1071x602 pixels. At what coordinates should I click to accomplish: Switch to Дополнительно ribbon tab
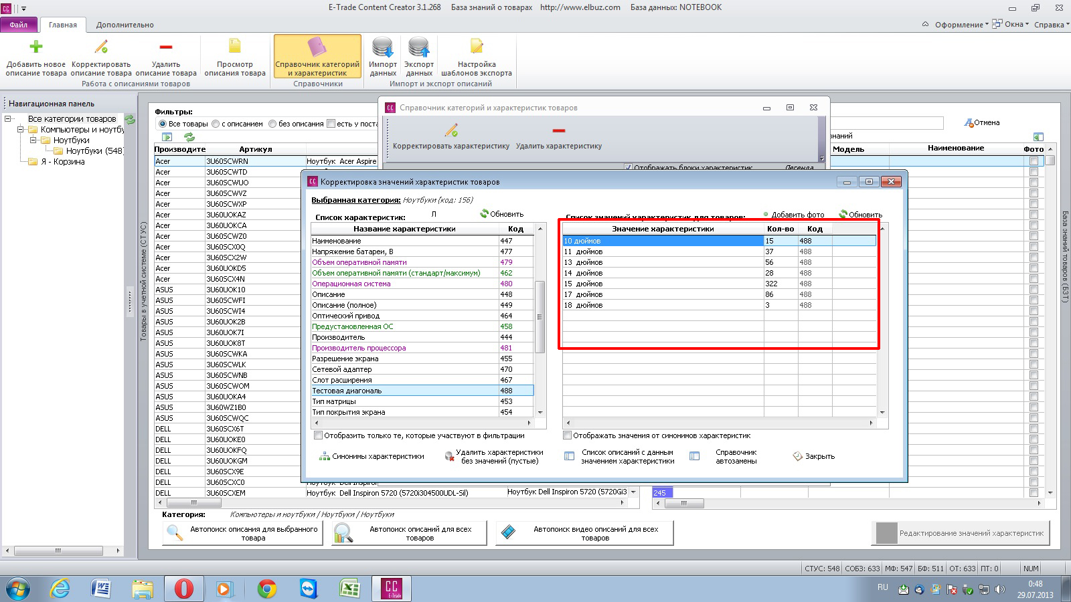click(x=125, y=25)
